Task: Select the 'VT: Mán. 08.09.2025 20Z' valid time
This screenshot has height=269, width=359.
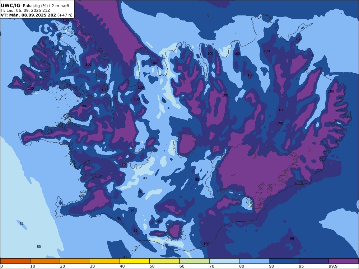Action: (x=28, y=15)
